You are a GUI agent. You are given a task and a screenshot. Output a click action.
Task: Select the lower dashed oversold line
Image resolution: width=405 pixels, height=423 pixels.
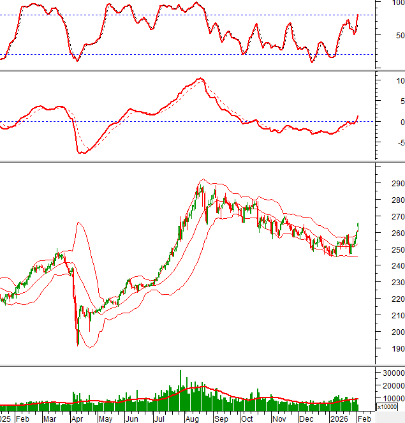coord(159,54)
